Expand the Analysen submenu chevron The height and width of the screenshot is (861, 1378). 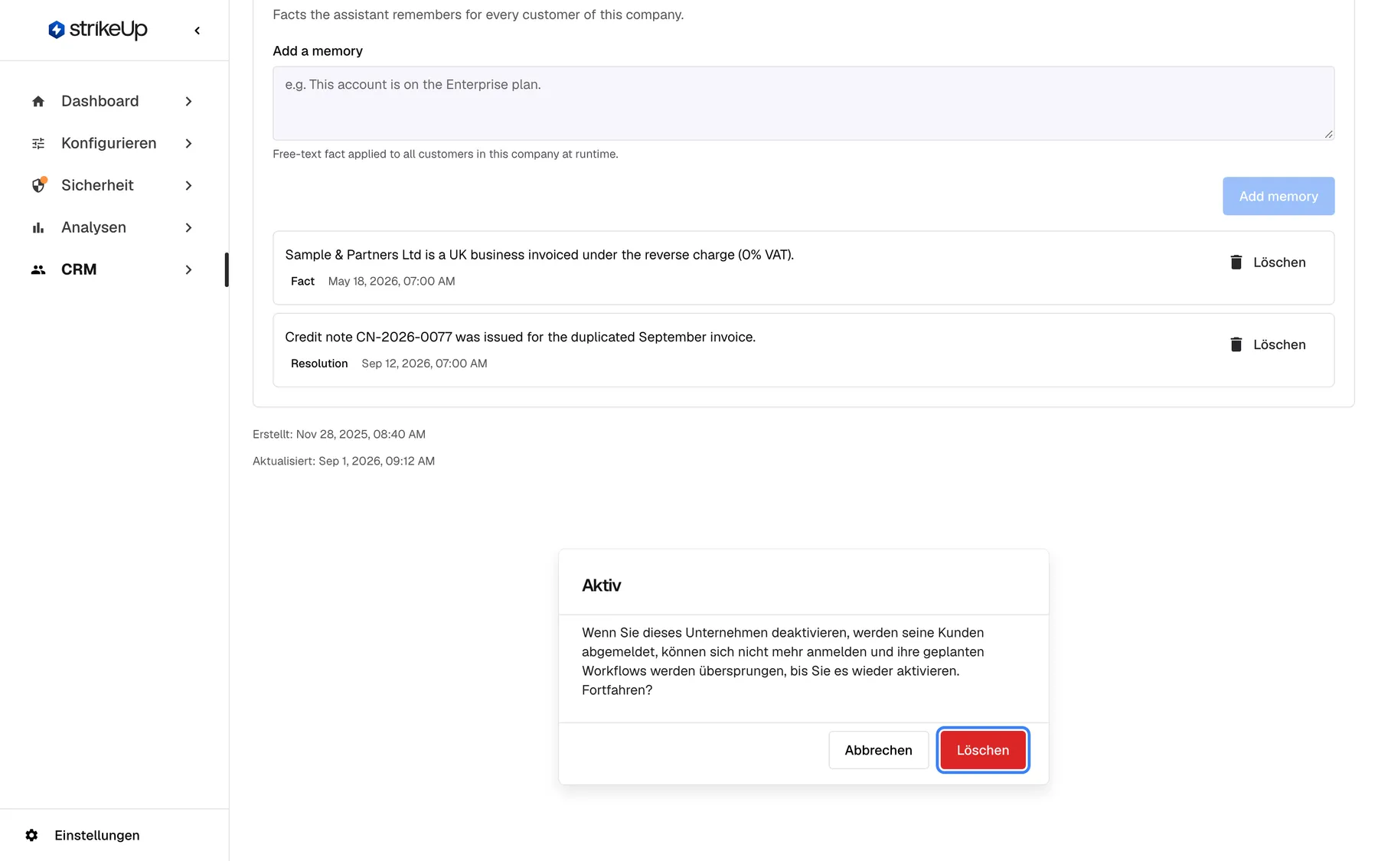coord(188,227)
